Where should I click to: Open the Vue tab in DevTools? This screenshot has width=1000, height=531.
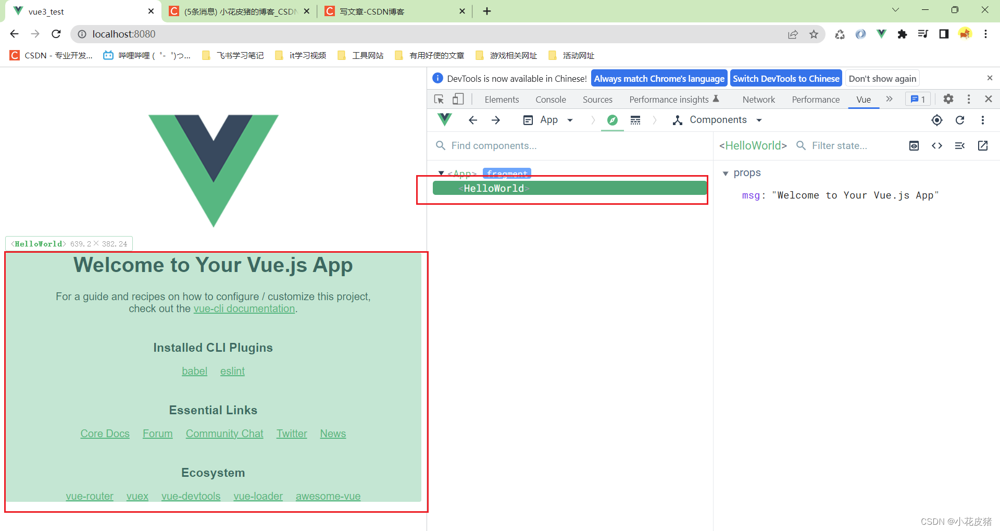[x=864, y=100]
